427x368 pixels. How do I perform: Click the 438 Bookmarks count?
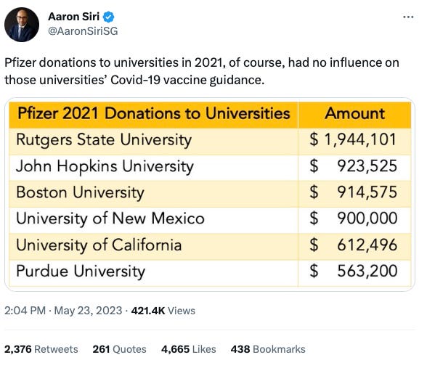coord(268,349)
